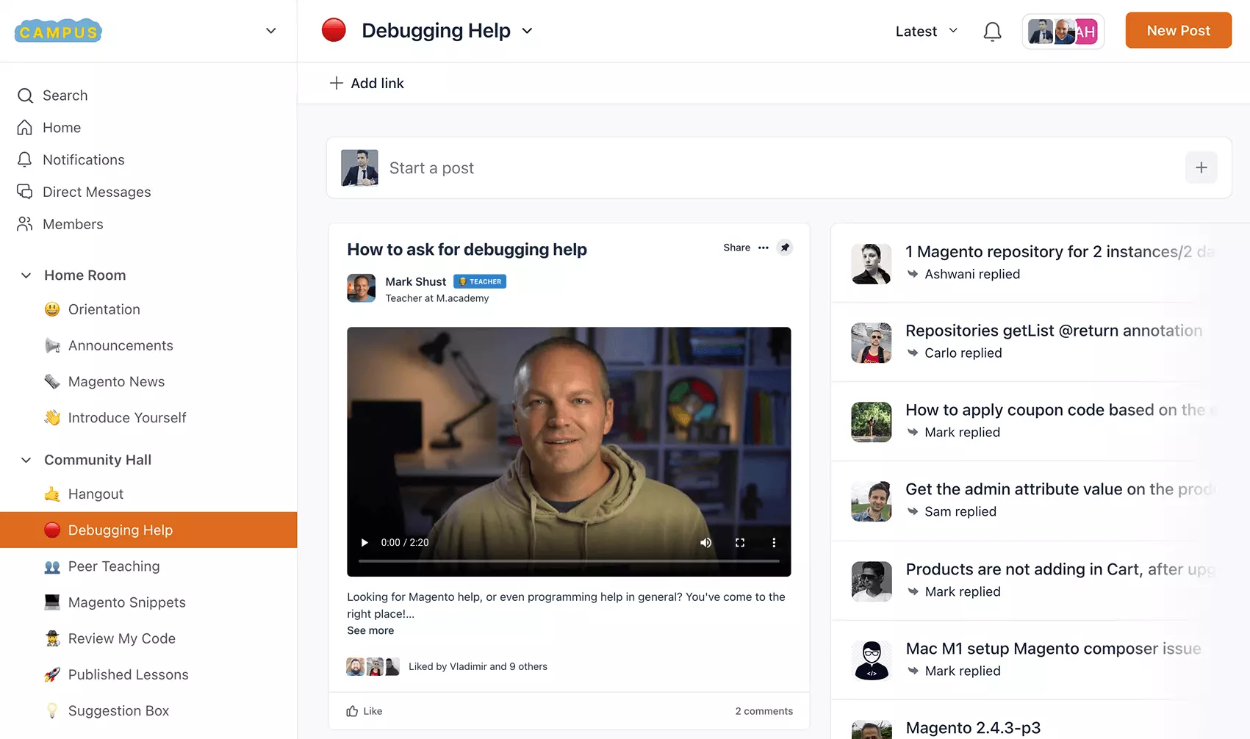Click the Ashwani replied line
1250x739 pixels.
(x=963, y=274)
